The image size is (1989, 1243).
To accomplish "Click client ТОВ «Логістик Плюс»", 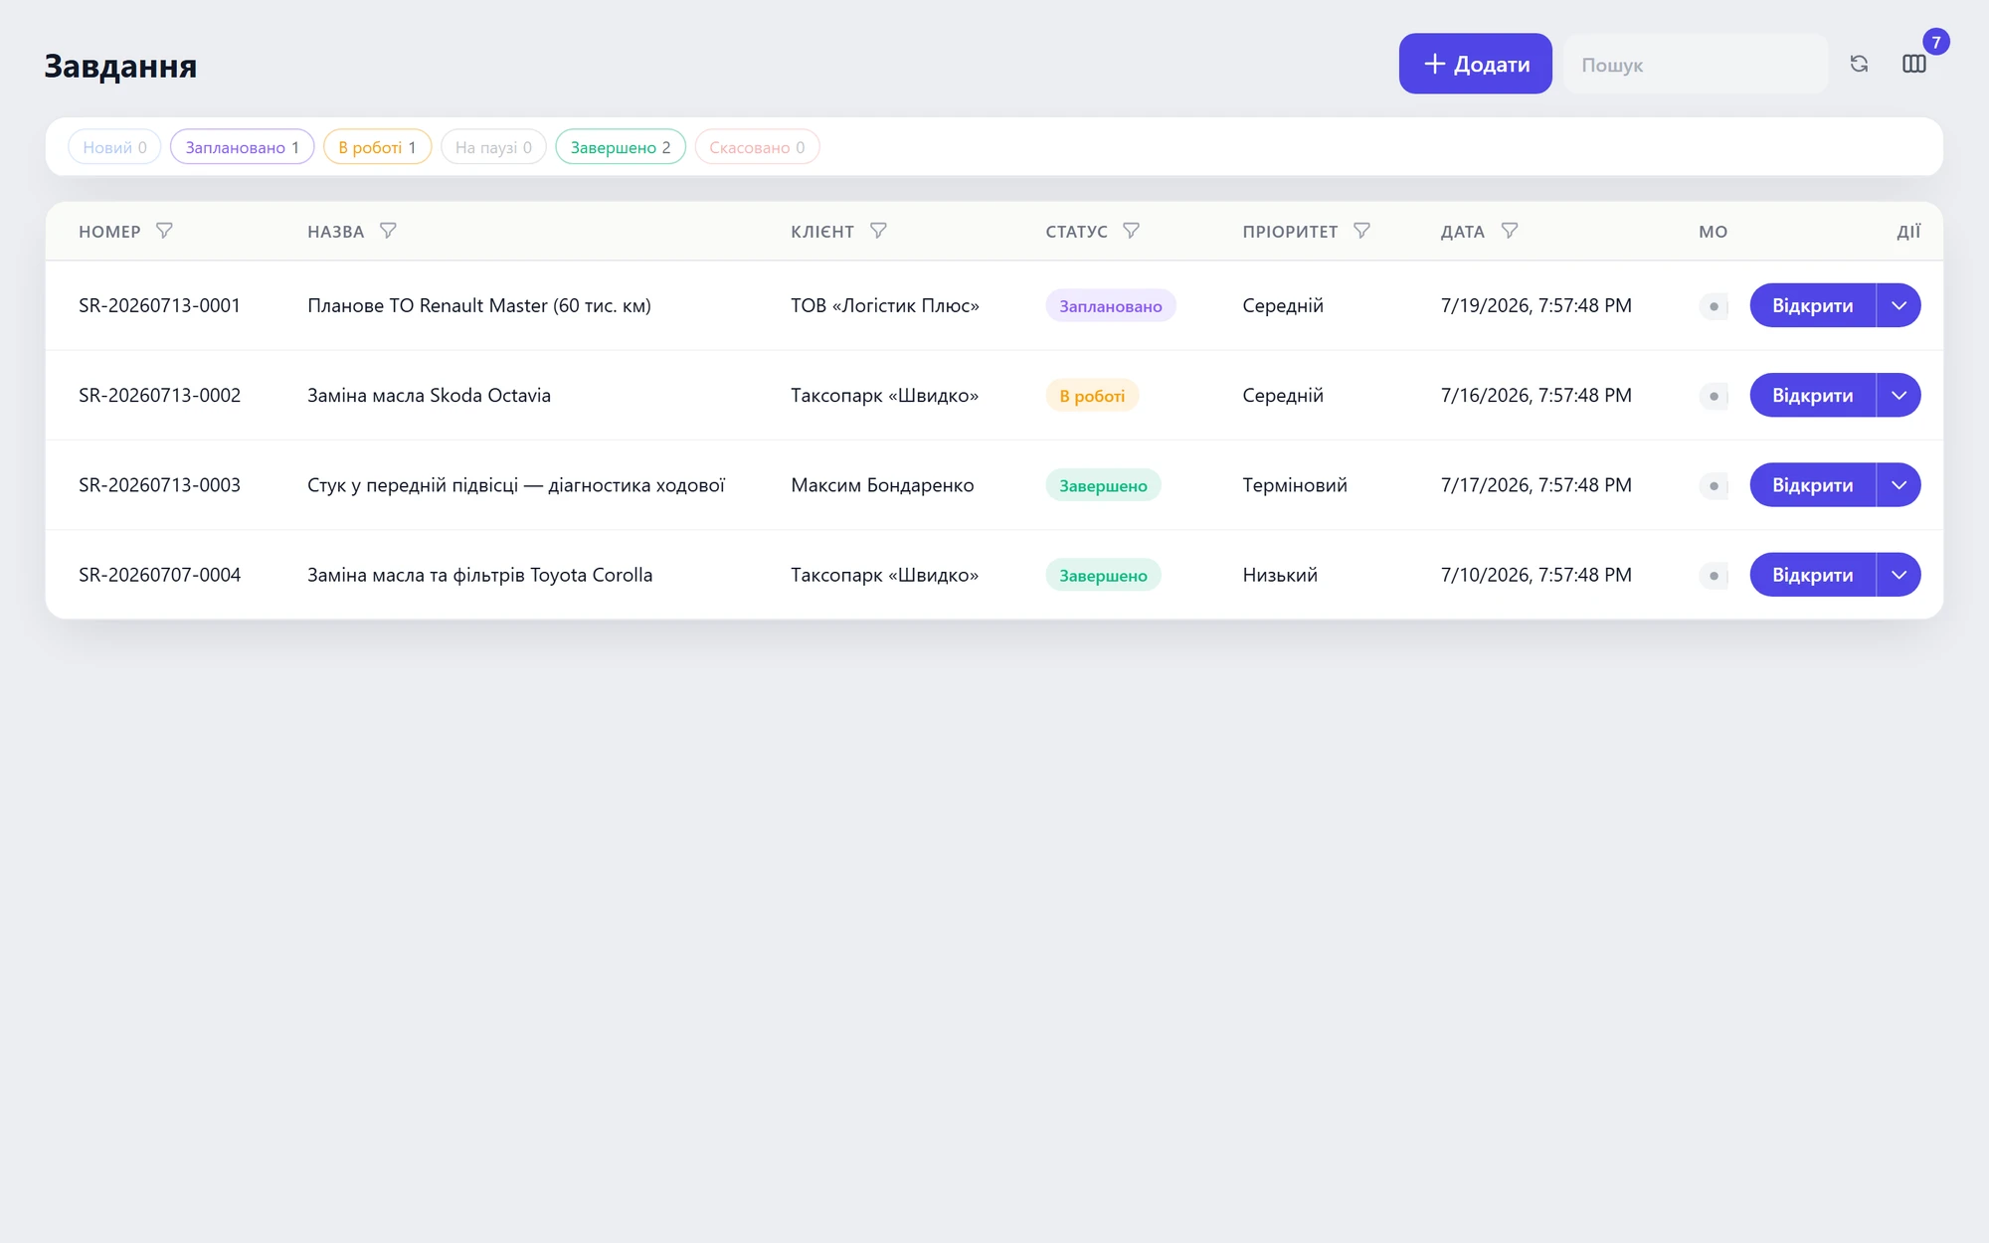I will [885, 305].
